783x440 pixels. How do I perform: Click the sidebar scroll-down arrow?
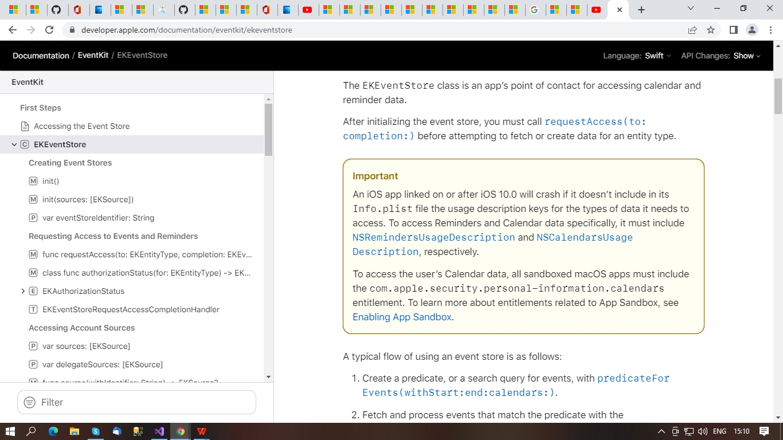tap(268, 377)
